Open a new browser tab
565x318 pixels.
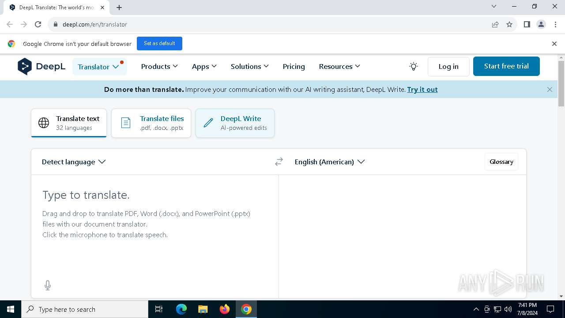119,8
